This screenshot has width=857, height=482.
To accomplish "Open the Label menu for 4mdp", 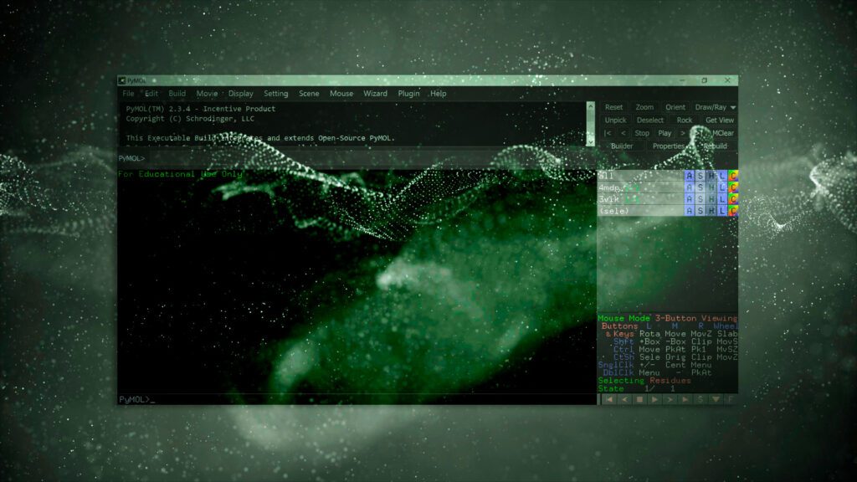I will [722, 187].
